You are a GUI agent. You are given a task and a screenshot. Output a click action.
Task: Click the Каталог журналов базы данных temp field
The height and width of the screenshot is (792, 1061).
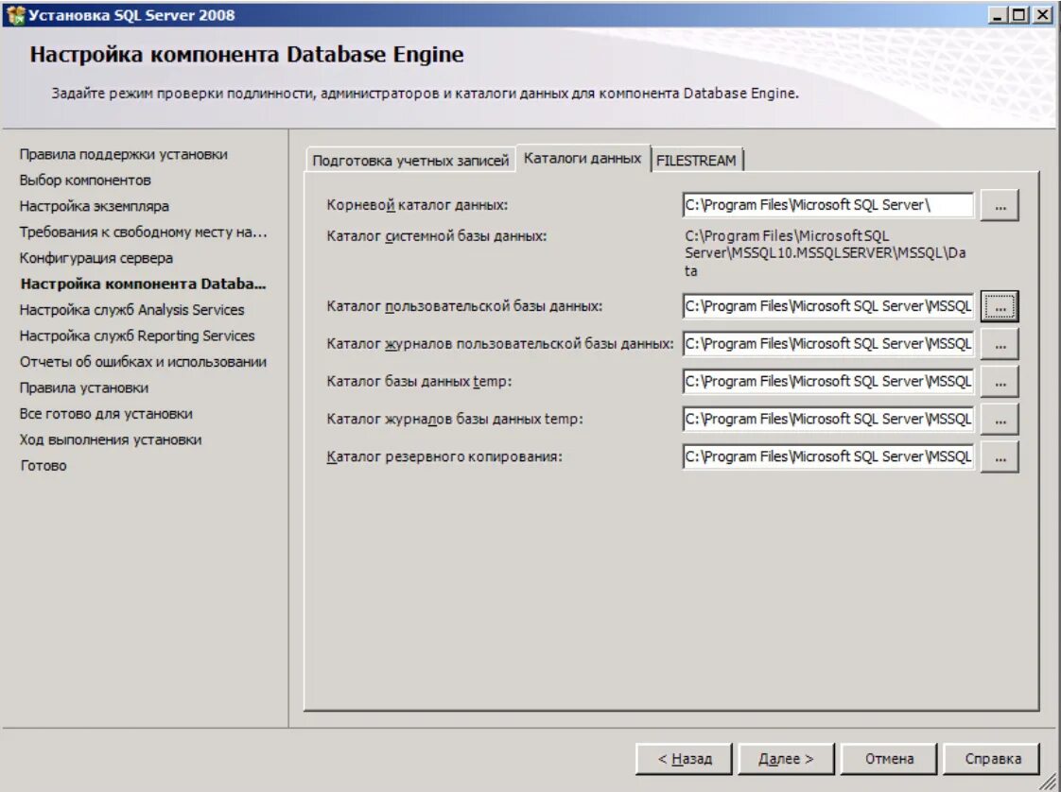point(828,420)
